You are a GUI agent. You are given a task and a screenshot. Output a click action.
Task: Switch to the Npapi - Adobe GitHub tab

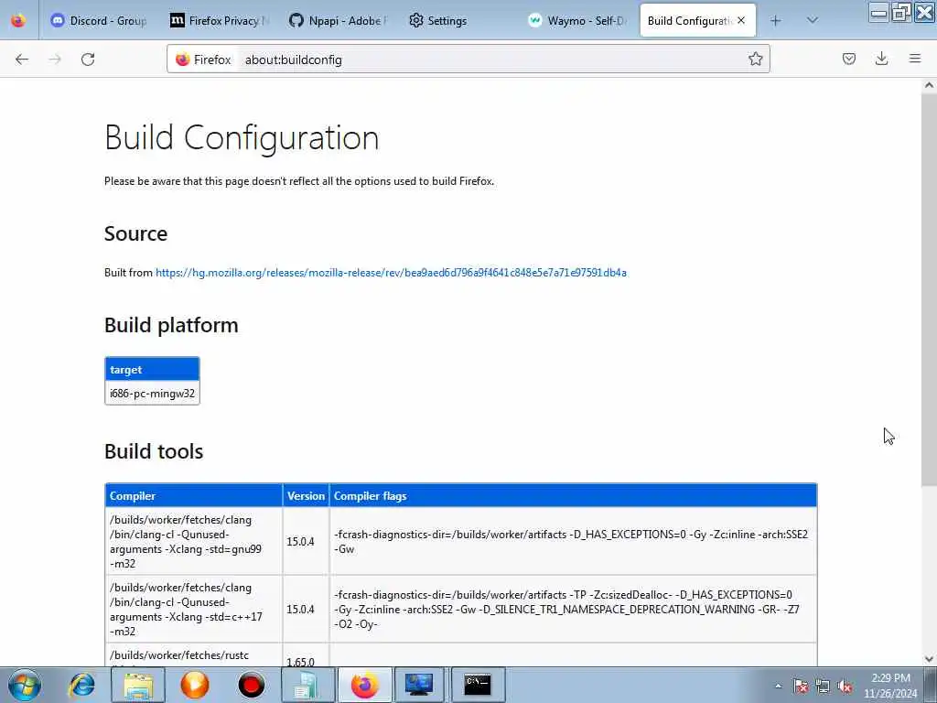[338, 20]
